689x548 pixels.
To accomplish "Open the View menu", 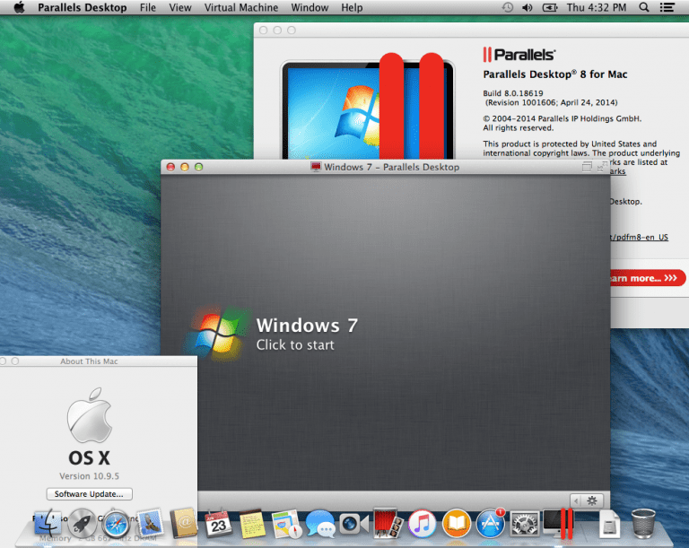I will pos(180,7).
